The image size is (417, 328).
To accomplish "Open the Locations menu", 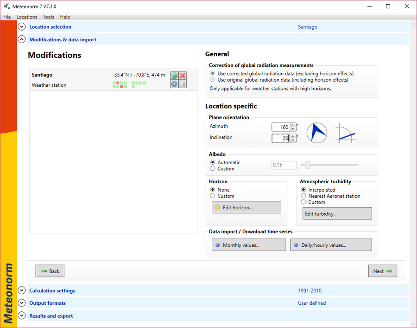I will point(27,17).
